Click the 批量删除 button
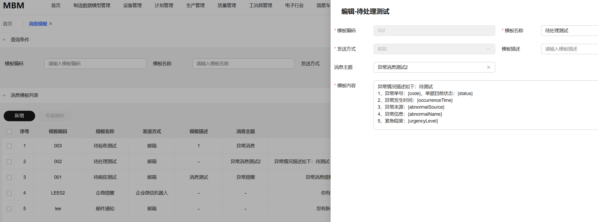This screenshot has height=222, width=598. pyautogui.click(x=55, y=116)
